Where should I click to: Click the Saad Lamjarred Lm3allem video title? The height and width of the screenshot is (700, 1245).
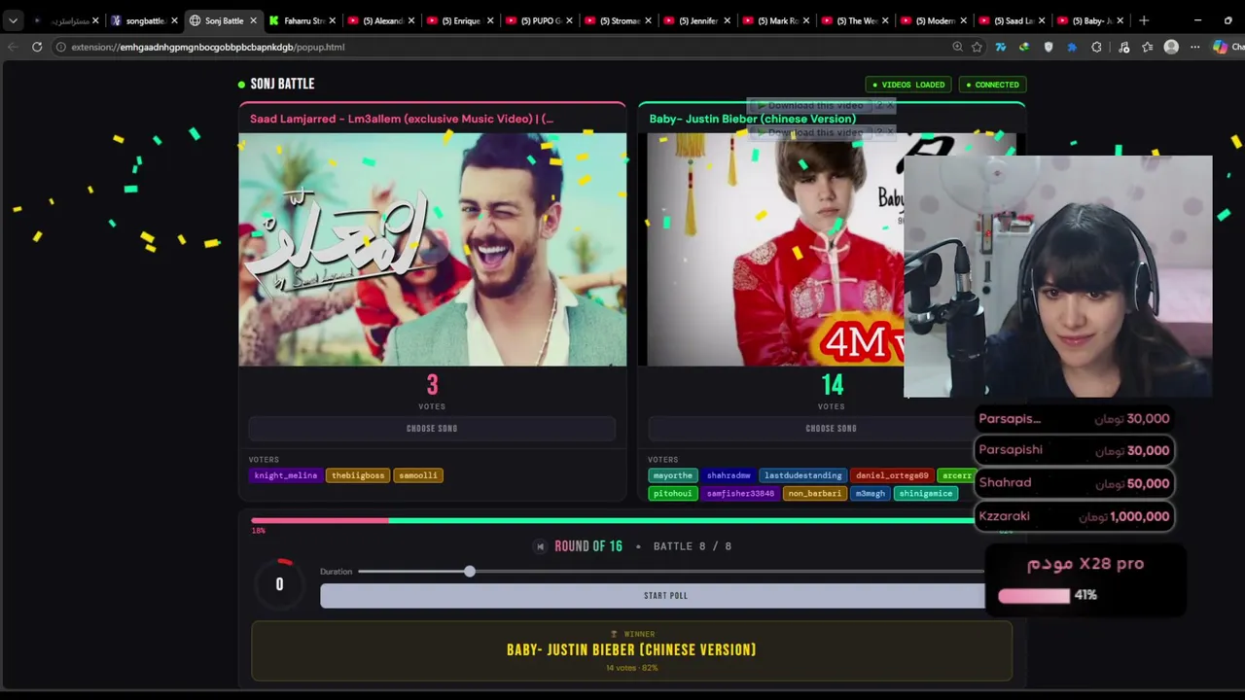(x=402, y=119)
